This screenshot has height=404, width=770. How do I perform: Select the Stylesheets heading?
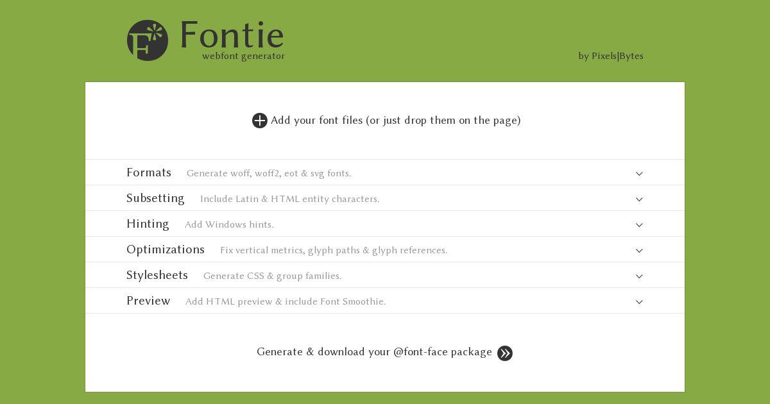[x=157, y=276]
